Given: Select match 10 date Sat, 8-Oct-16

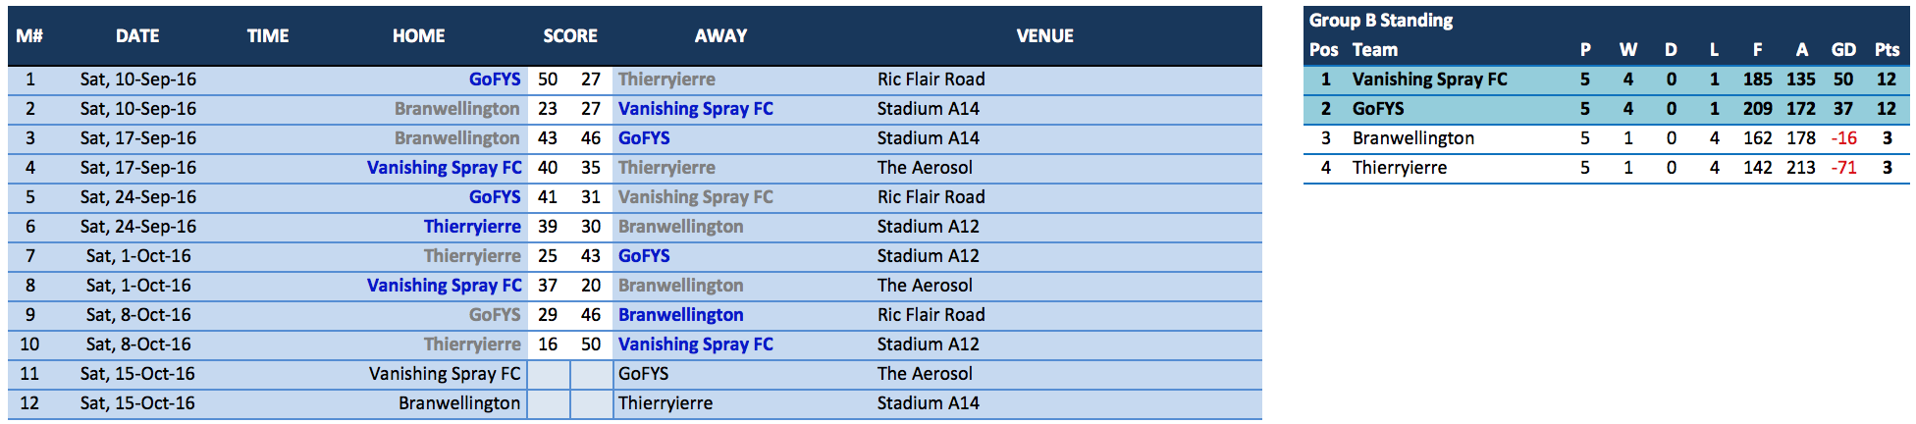Looking at the screenshot, I should (138, 344).
